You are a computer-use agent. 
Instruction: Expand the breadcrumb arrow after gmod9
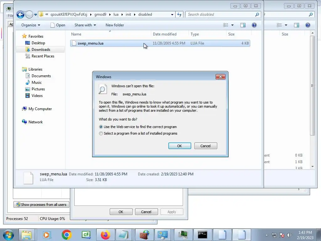110,14
